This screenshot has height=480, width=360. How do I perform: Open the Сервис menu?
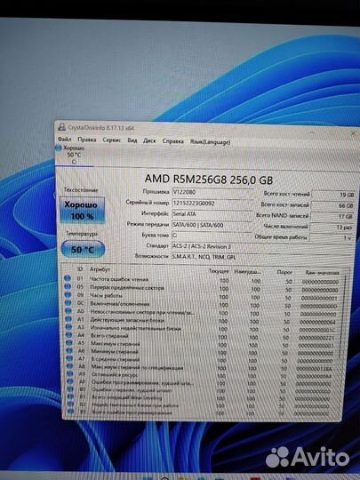coord(112,140)
